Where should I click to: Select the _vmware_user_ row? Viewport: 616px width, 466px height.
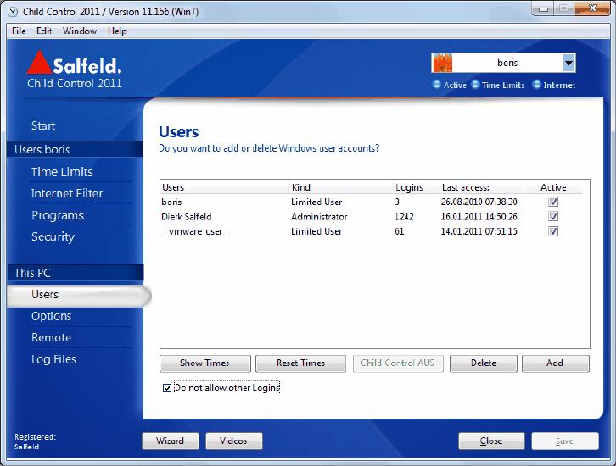(x=372, y=231)
